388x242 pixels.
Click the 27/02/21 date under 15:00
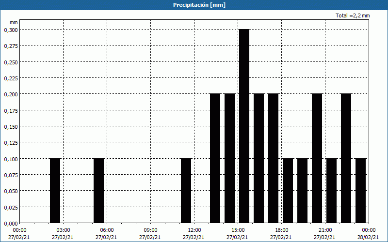point(237,237)
